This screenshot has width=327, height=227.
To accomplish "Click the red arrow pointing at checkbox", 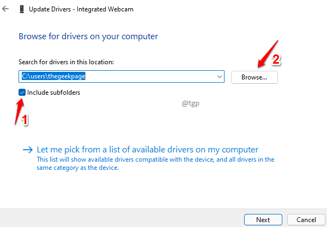I will point(19,112).
